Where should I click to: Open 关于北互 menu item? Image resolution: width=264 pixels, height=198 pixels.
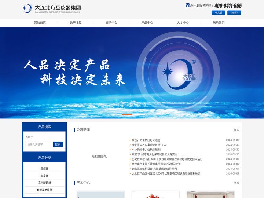coord(76,23)
